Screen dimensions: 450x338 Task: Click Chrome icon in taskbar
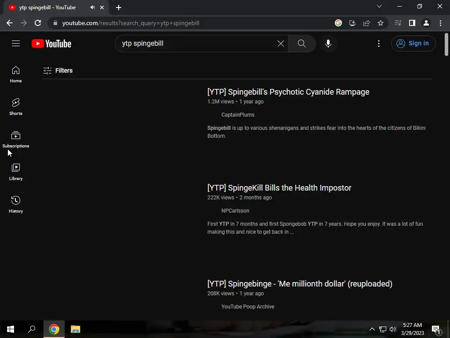(x=54, y=329)
